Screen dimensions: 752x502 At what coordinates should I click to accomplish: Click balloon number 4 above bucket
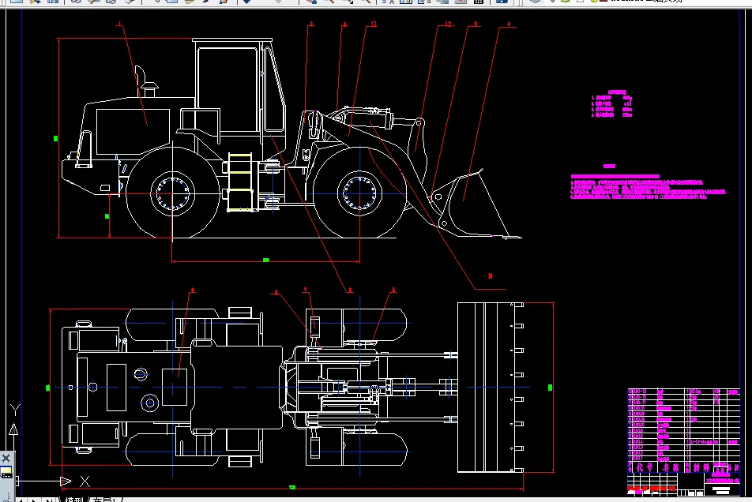tap(509, 24)
